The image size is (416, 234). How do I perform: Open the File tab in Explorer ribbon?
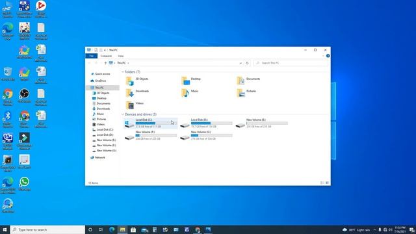(x=92, y=56)
